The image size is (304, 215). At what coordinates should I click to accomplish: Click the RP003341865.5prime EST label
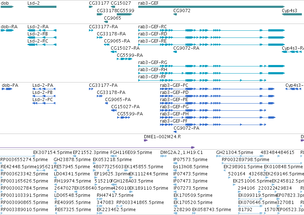(140, 202)
